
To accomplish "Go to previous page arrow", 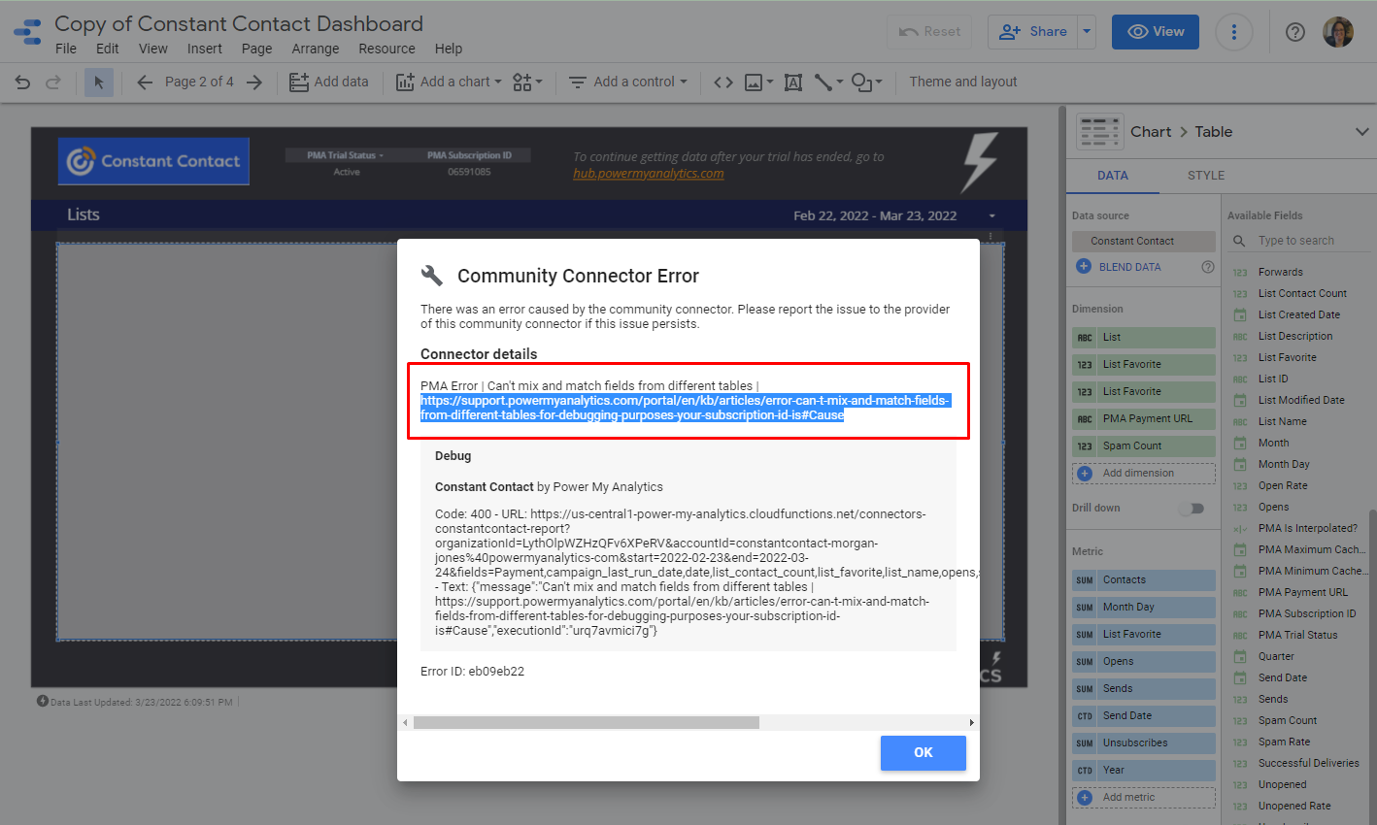I will coord(145,82).
